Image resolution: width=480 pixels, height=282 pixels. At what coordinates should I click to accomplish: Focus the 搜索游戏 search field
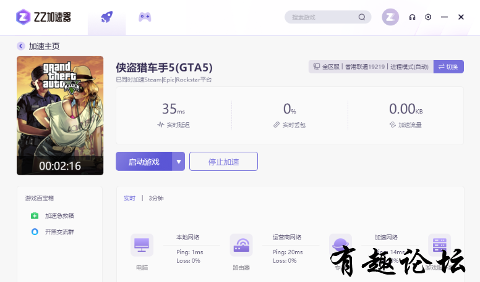[328, 17]
